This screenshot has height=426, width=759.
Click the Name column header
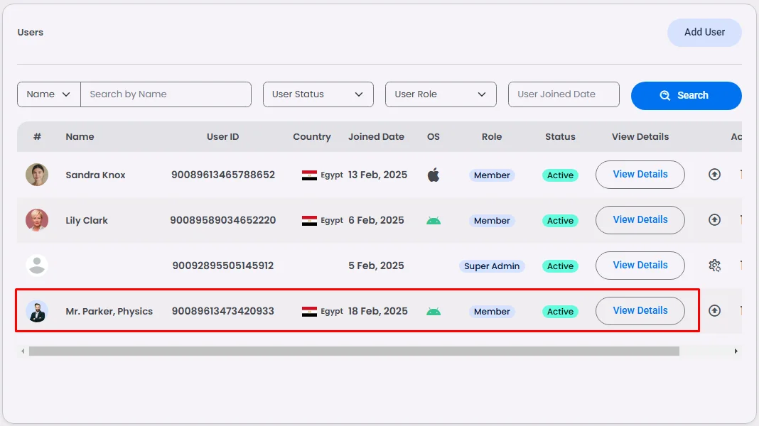tap(80, 137)
